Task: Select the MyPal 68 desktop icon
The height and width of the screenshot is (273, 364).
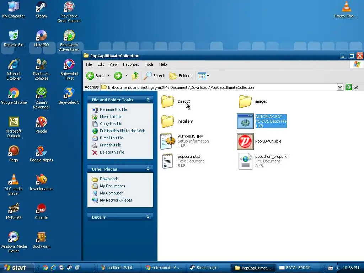Action: click(14, 211)
